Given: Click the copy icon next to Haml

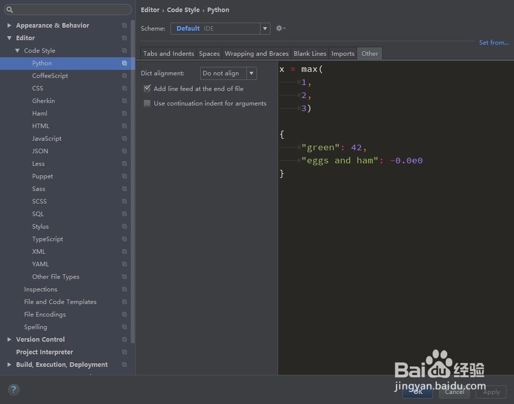Looking at the screenshot, I should point(124,113).
